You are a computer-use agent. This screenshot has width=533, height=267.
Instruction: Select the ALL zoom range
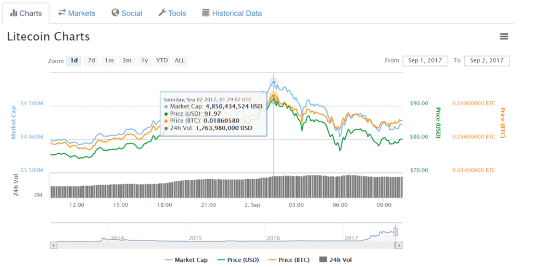180,61
